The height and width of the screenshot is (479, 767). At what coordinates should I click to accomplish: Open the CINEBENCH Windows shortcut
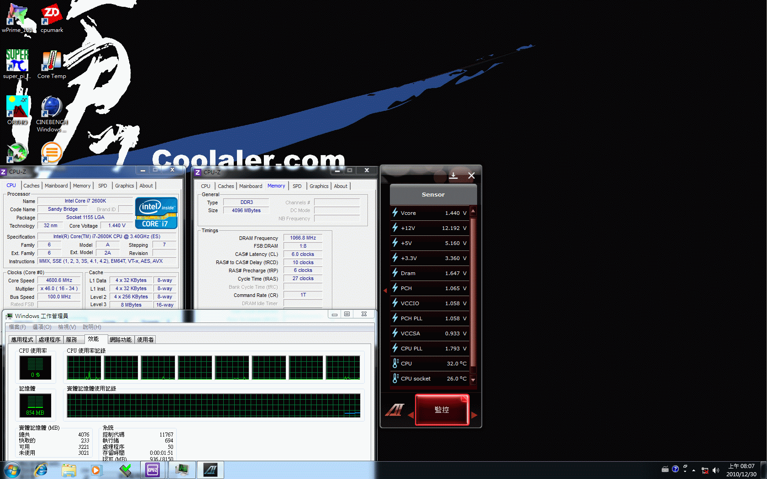click(x=52, y=114)
